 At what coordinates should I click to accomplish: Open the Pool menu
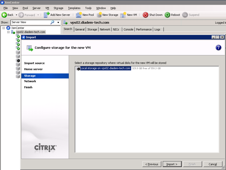click(x=25, y=8)
